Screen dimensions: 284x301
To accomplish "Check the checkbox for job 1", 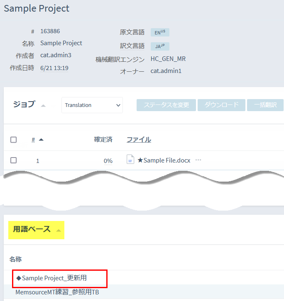I will point(13,160).
